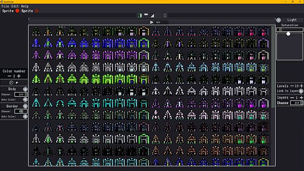This screenshot has height=171, width=304.
Task: Increase Levels with the plus button
Action: click(301, 86)
